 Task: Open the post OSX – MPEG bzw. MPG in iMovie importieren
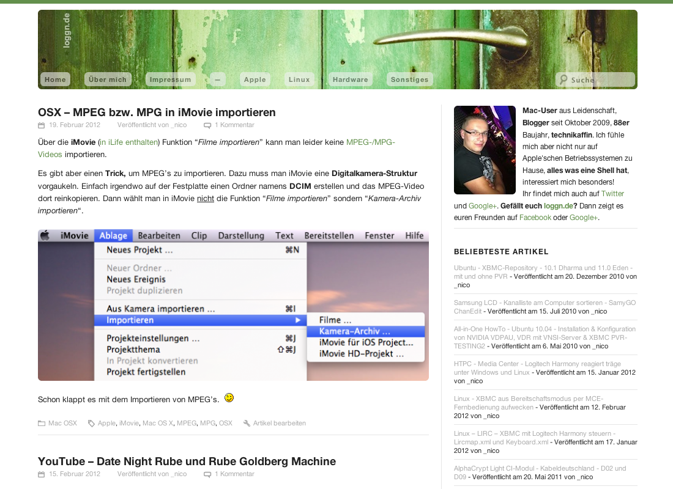click(x=157, y=112)
